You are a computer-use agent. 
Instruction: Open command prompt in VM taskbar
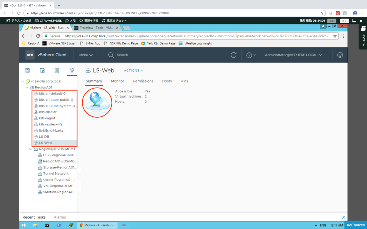click(x=47, y=225)
